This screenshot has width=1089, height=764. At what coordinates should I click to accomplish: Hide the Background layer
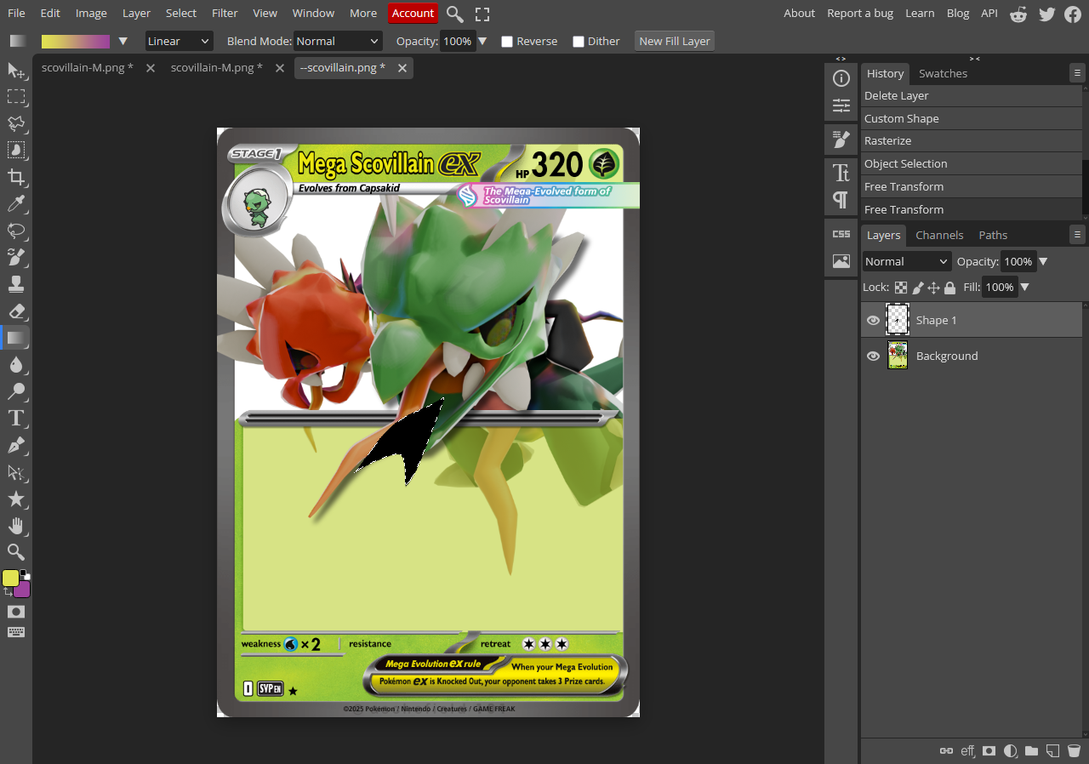(x=873, y=356)
